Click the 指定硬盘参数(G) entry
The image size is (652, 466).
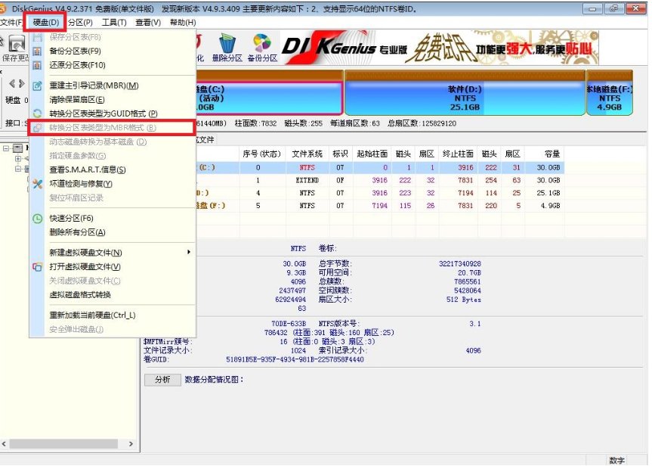[x=113, y=156]
